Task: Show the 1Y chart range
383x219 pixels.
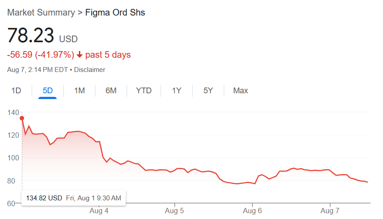Action: (177, 91)
